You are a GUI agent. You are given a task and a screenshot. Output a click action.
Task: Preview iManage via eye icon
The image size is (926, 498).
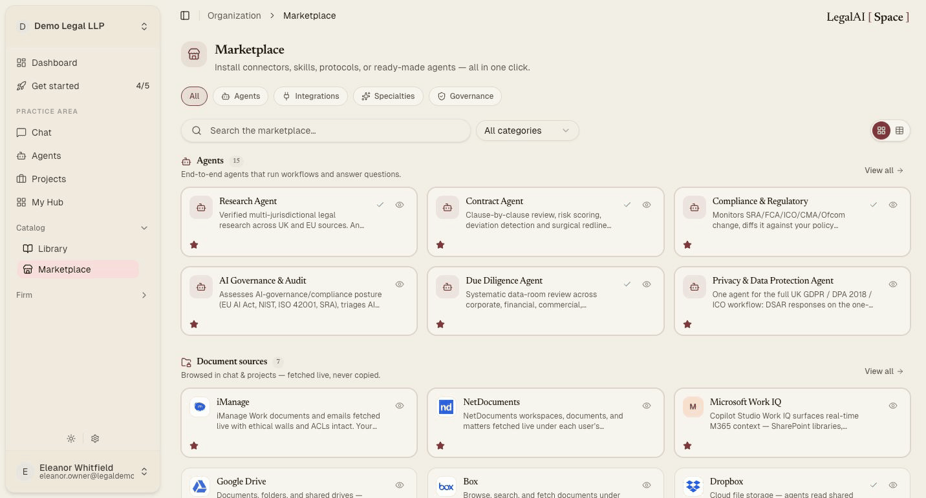point(400,406)
